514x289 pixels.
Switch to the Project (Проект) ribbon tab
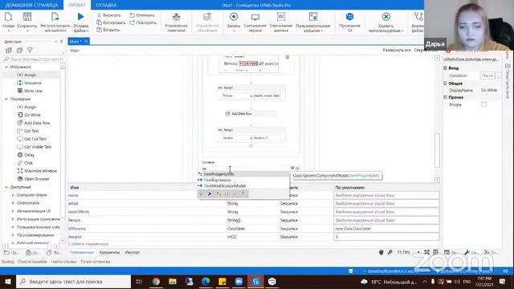[x=77, y=5]
